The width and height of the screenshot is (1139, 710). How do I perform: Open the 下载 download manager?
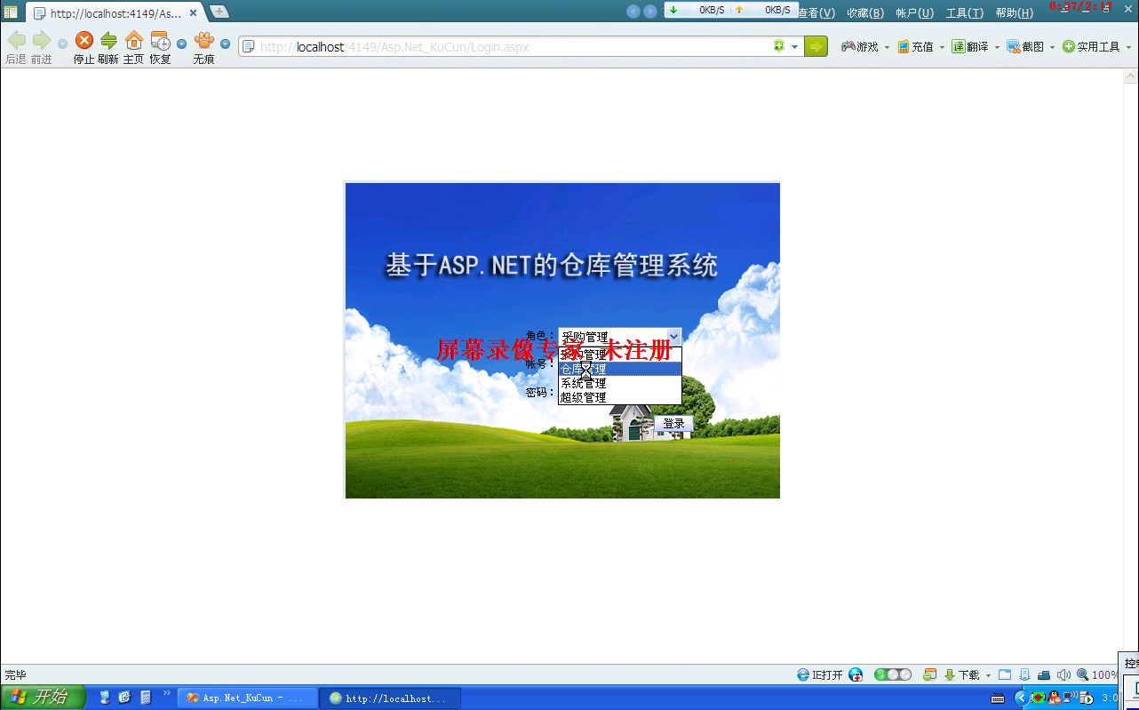(x=962, y=674)
